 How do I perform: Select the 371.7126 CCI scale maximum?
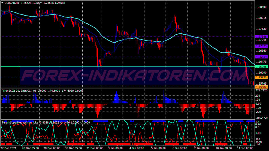pyautogui.click(x=261, y=90)
